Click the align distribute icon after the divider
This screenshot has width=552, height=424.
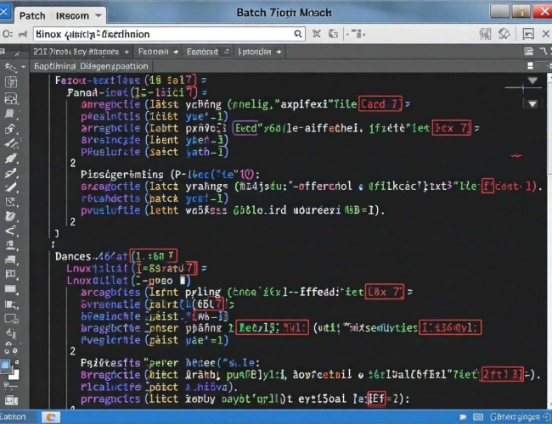click(x=357, y=34)
